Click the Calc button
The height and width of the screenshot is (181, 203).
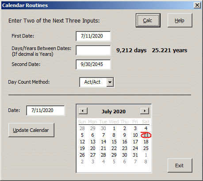click(148, 20)
